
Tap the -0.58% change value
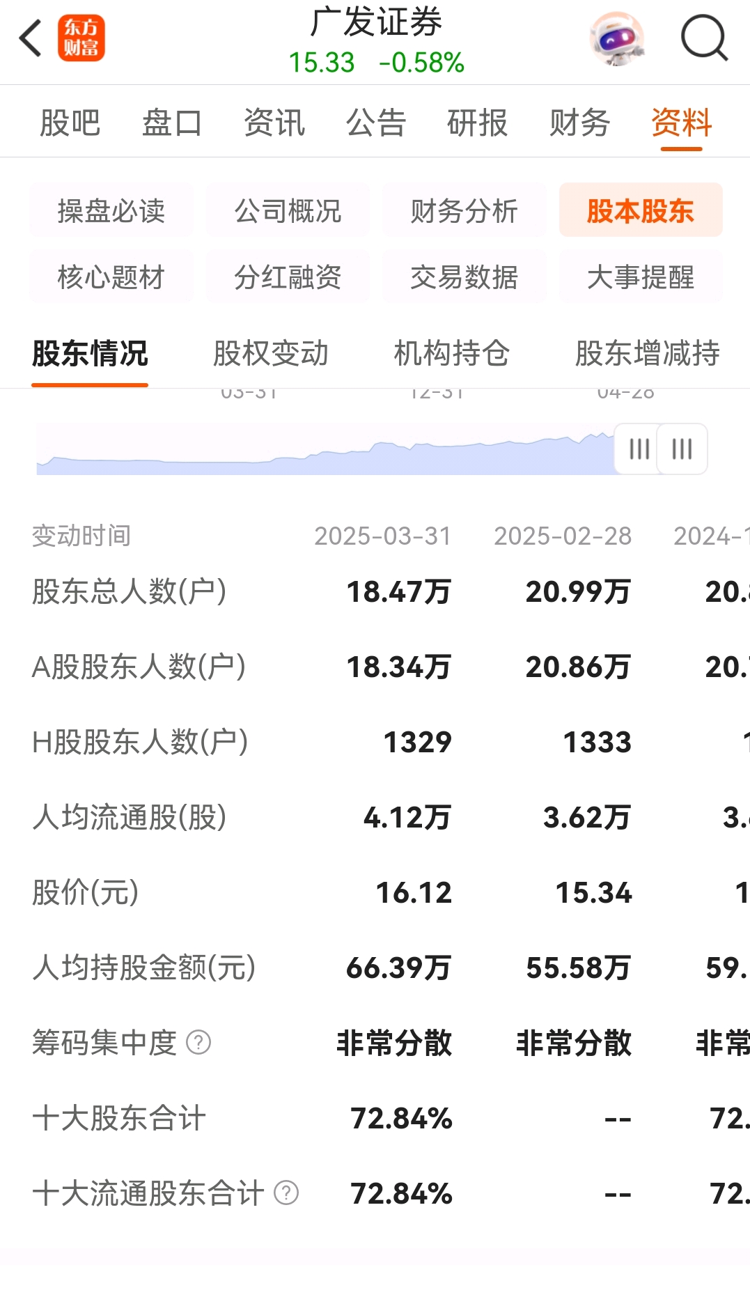(421, 63)
